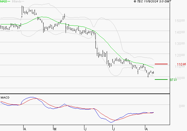
Task: Click the MA20 legend label
Action: coord(4,1)
